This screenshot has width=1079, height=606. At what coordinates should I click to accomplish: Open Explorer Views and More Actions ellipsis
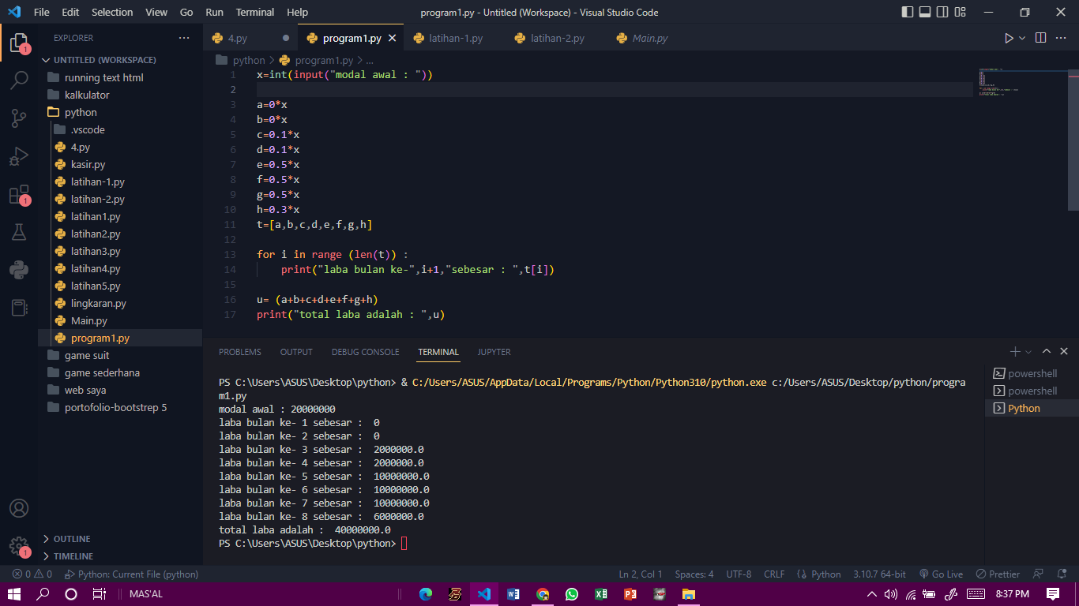click(x=184, y=38)
